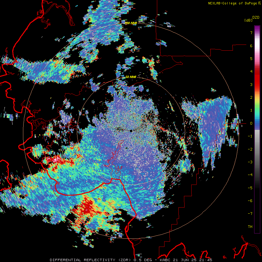Click the -1 value on the color scale
262x262 pixels.
coord(250,136)
